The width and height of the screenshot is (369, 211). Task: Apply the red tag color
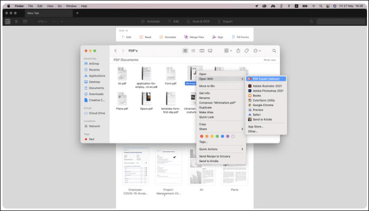(201, 136)
